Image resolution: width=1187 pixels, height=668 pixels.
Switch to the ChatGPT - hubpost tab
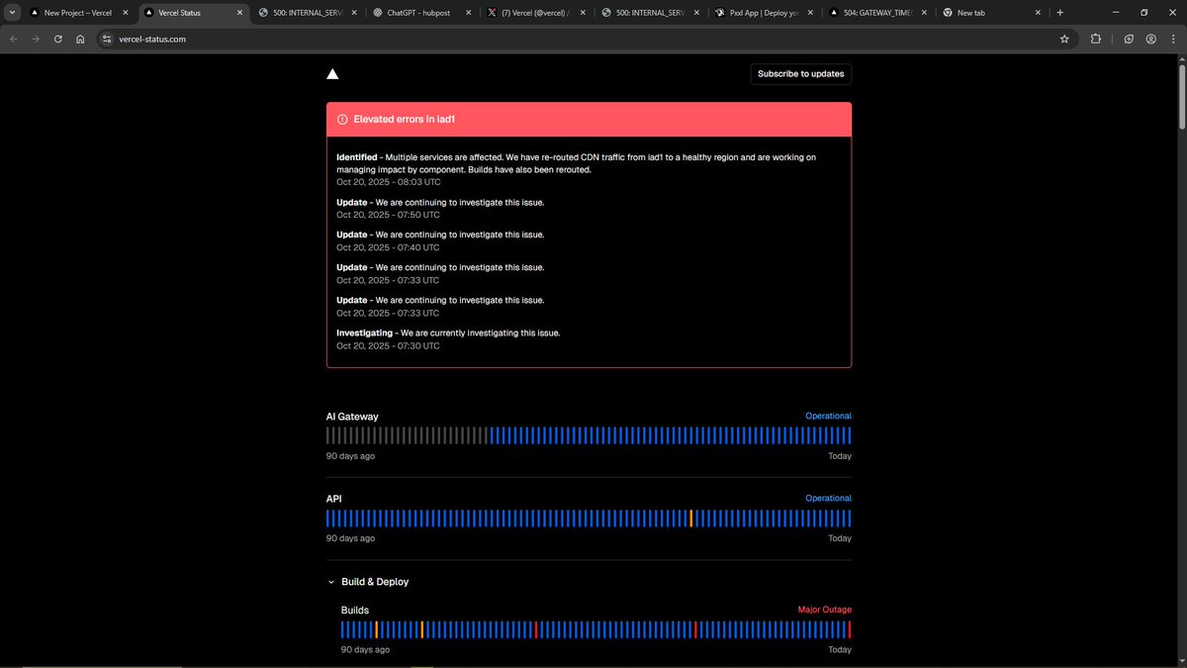(x=421, y=13)
